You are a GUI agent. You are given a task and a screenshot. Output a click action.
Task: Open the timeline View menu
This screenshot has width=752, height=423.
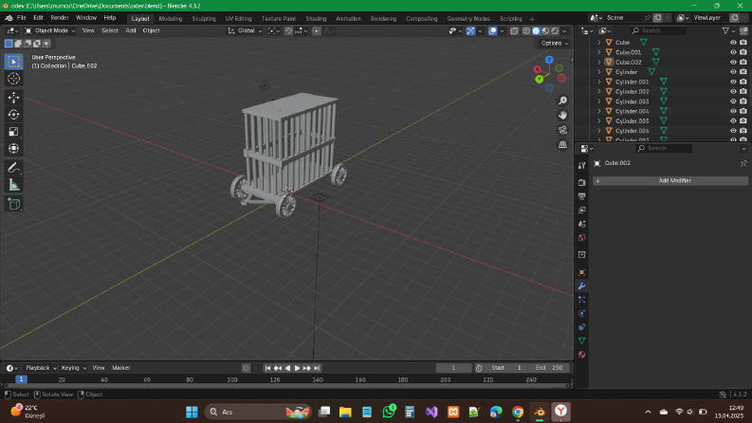click(x=99, y=368)
